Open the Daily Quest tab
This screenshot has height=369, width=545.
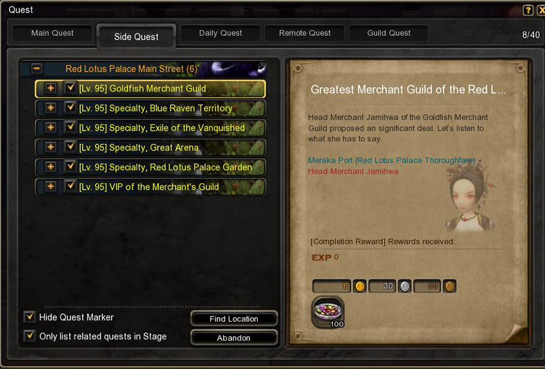[221, 33]
